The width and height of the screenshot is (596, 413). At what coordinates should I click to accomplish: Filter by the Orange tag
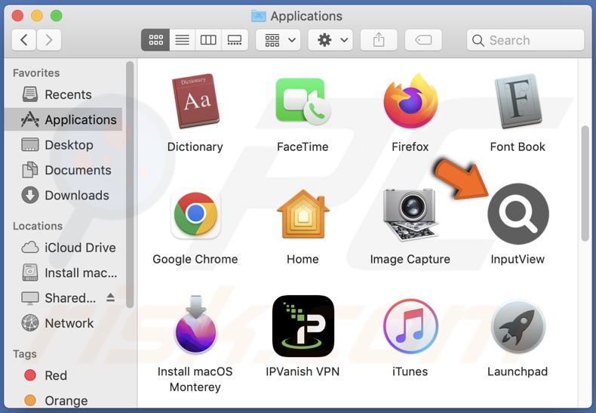(x=65, y=400)
